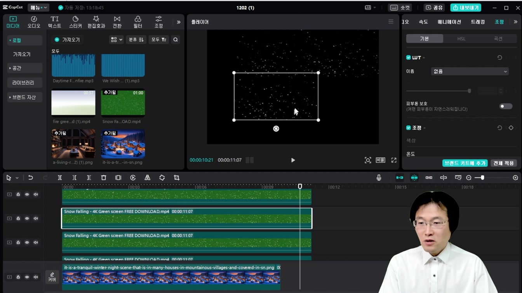
Task: Delete the selected clip with trash icon
Action: pos(103,178)
